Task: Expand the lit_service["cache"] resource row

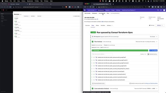Action: (x=92, y=74)
